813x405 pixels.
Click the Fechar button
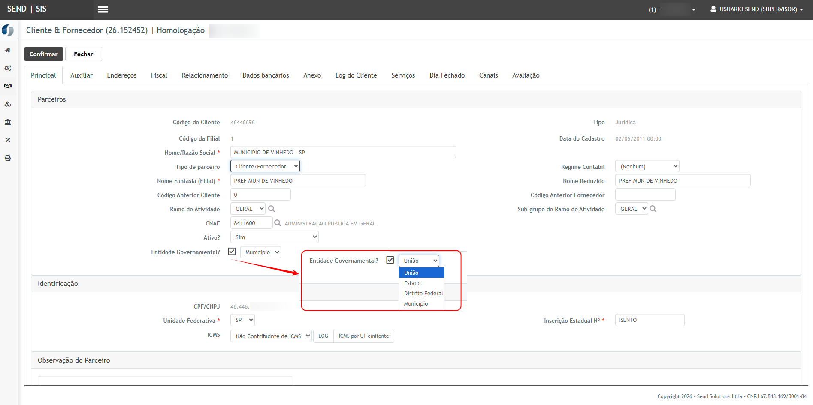(x=83, y=54)
